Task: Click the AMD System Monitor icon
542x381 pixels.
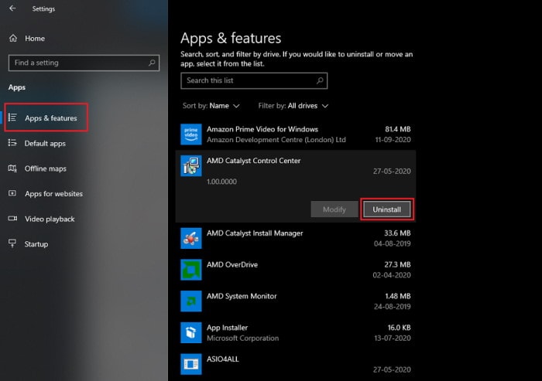Action: [191, 301]
